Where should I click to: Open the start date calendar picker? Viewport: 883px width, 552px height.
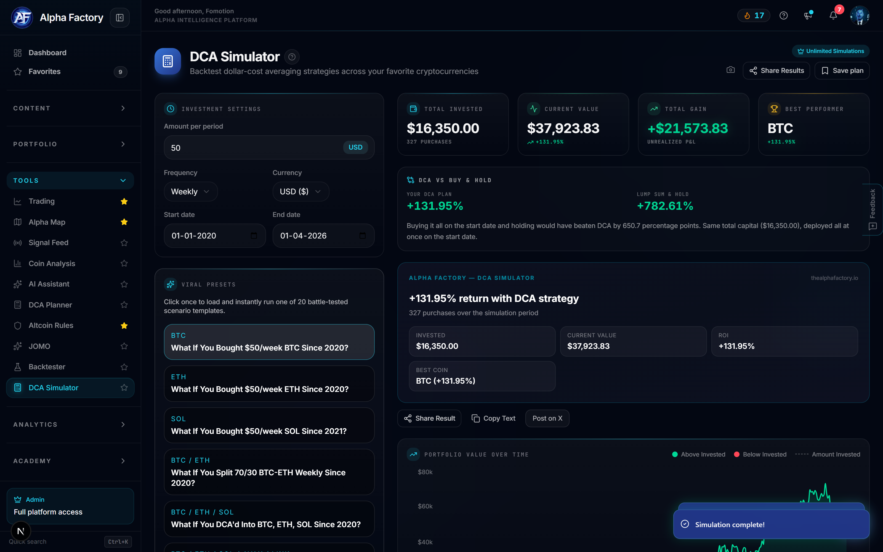254,236
